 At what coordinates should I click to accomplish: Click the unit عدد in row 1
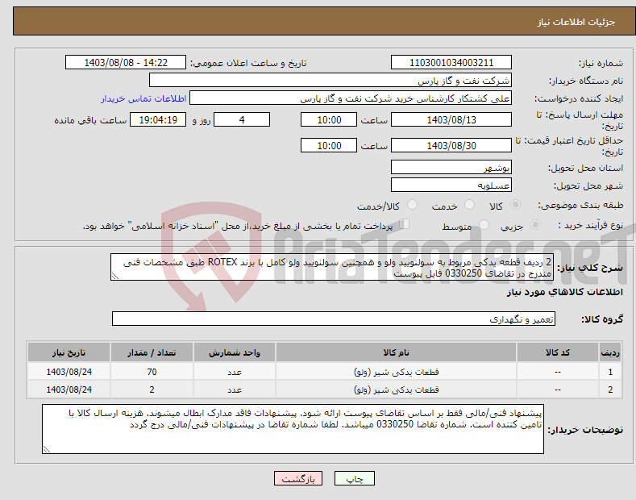235,372
